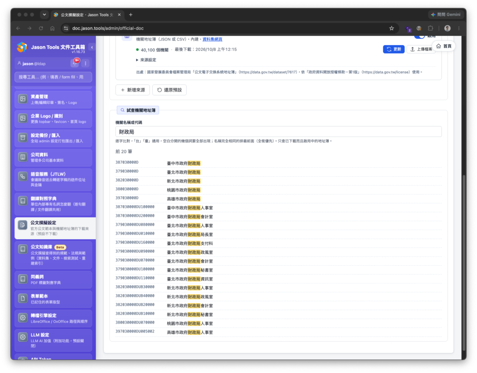
Task: Click the 問問 Gemini button
Action: [x=446, y=14]
